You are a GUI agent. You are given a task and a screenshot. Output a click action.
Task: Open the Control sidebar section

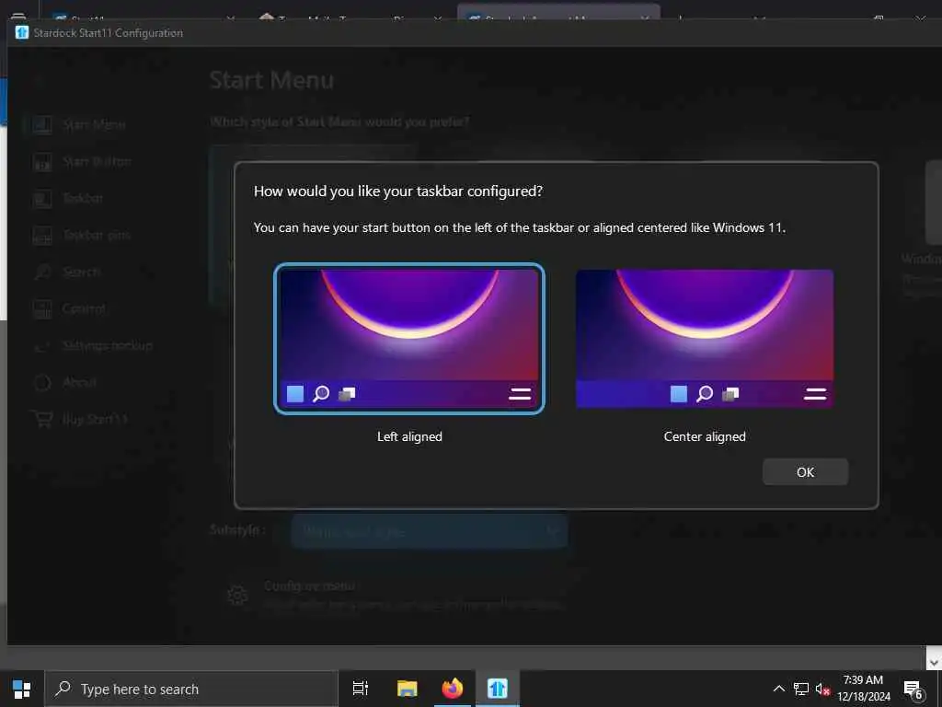84,308
